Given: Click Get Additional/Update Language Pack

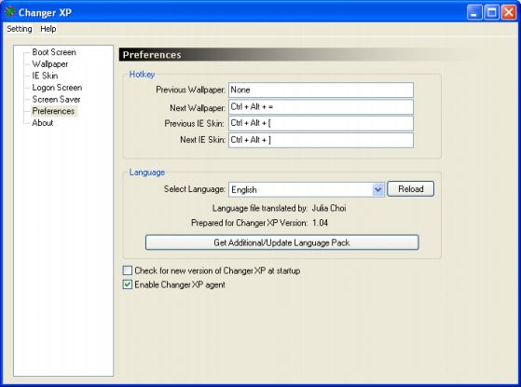Looking at the screenshot, I should pos(281,242).
